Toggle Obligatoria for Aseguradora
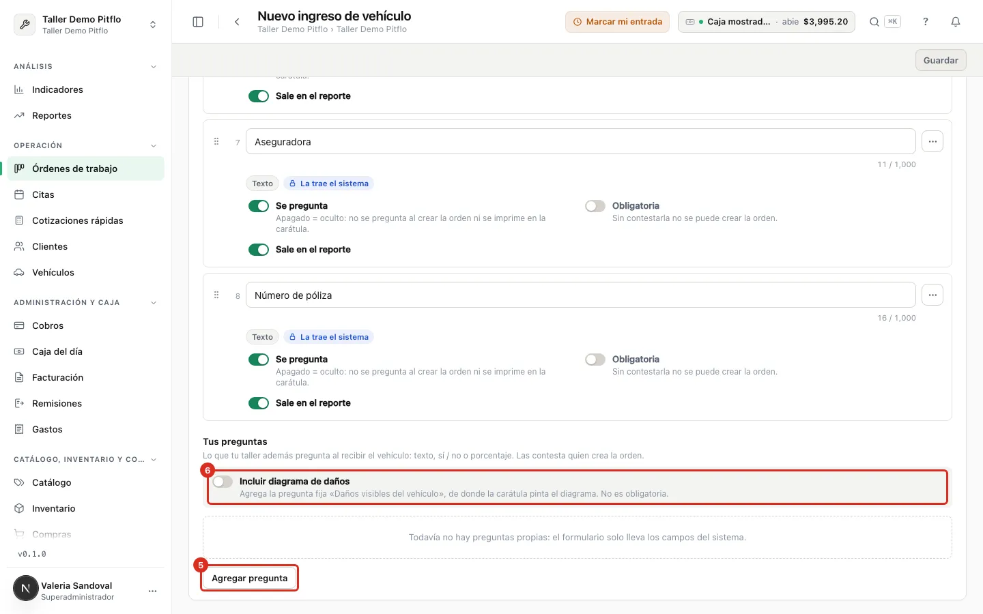Image resolution: width=983 pixels, height=614 pixels. (x=595, y=206)
